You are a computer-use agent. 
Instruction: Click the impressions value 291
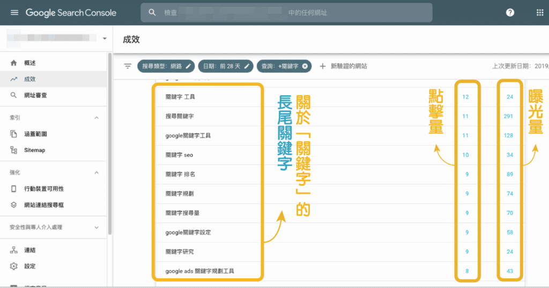click(508, 116)
